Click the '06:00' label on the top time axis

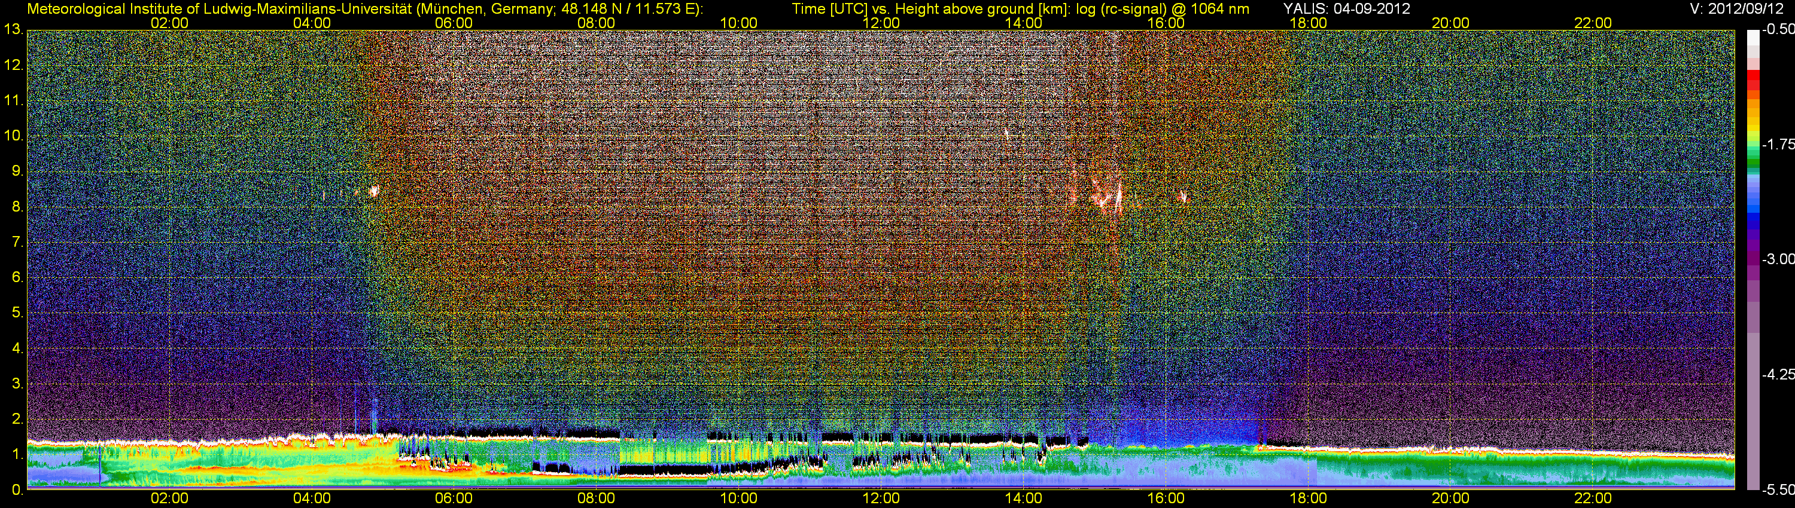(454, 23)
